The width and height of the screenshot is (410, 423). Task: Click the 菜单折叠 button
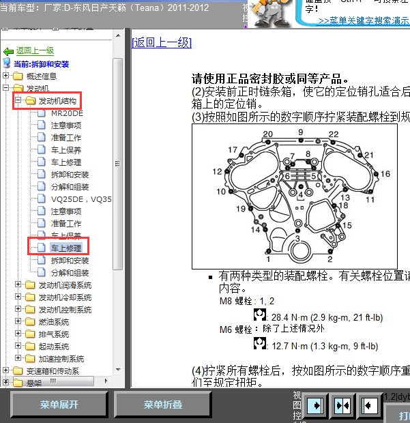click(162, 405)
